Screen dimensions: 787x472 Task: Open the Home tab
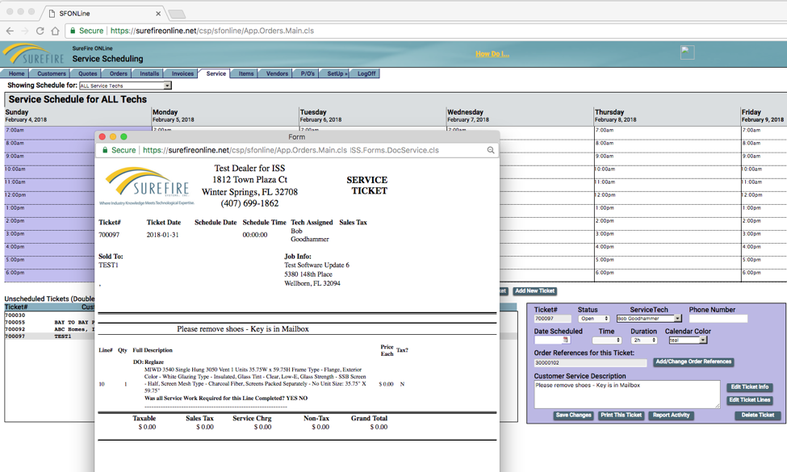[x=17, y=73]
